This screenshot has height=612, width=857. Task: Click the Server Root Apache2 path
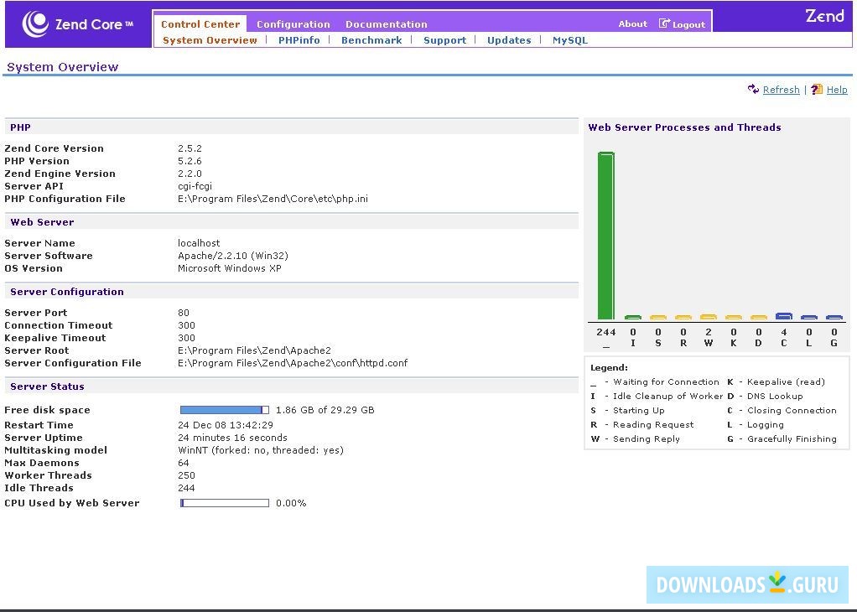[254, 350]
